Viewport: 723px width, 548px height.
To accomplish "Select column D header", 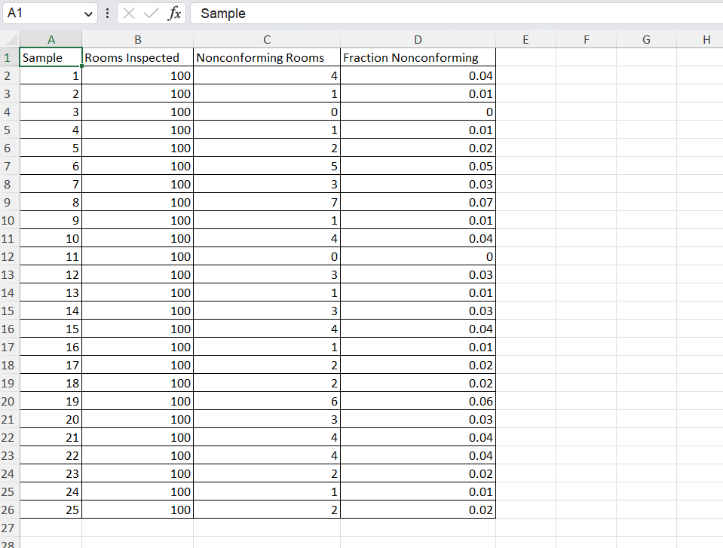I will tap(418, 39).
